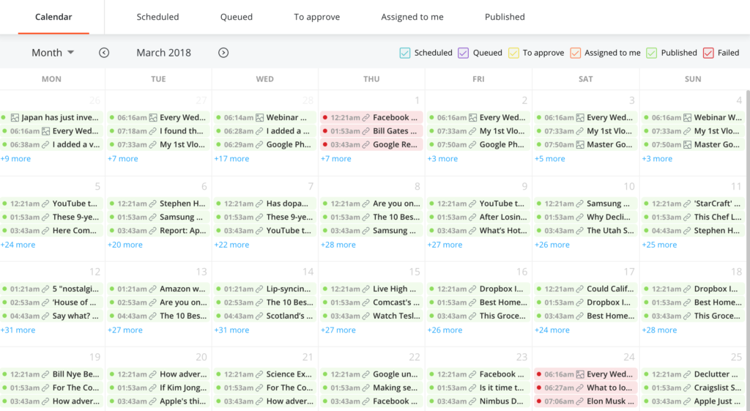Expand '+28 more' posts on Thursday 8

(x=338, y=245)
